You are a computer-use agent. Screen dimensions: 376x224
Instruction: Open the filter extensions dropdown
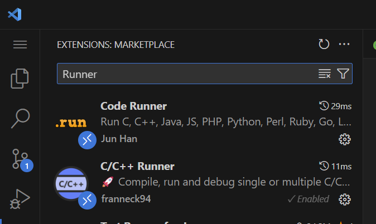pyautogui.click(x=343, y=74)
